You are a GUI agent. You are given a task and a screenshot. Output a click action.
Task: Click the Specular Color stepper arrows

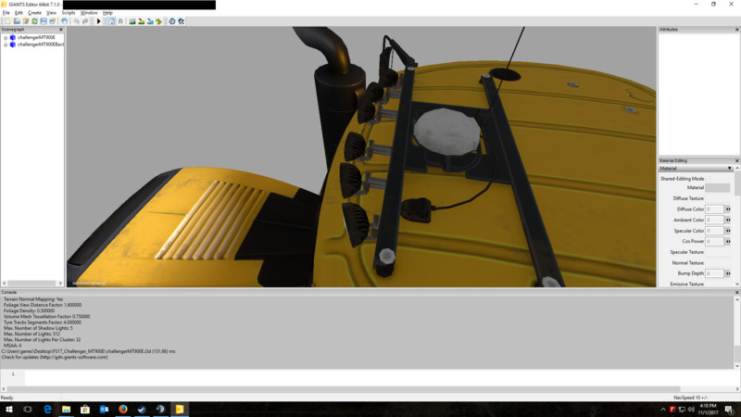point(728,231)
